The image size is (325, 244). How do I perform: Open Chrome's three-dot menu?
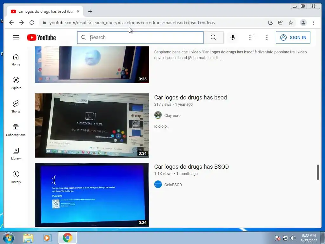coord(314,23)
